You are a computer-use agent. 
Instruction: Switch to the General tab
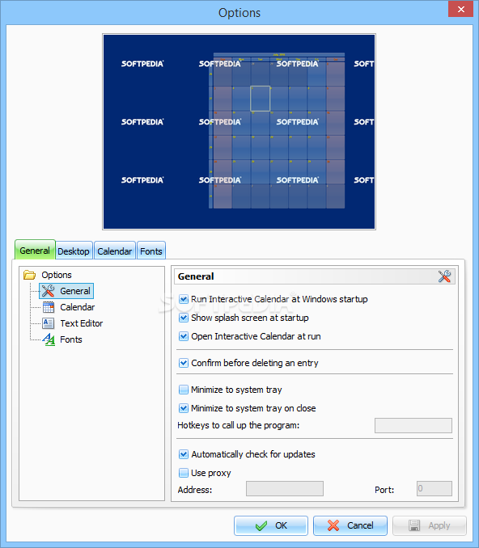pyautogui.click(x=35, y=250)
